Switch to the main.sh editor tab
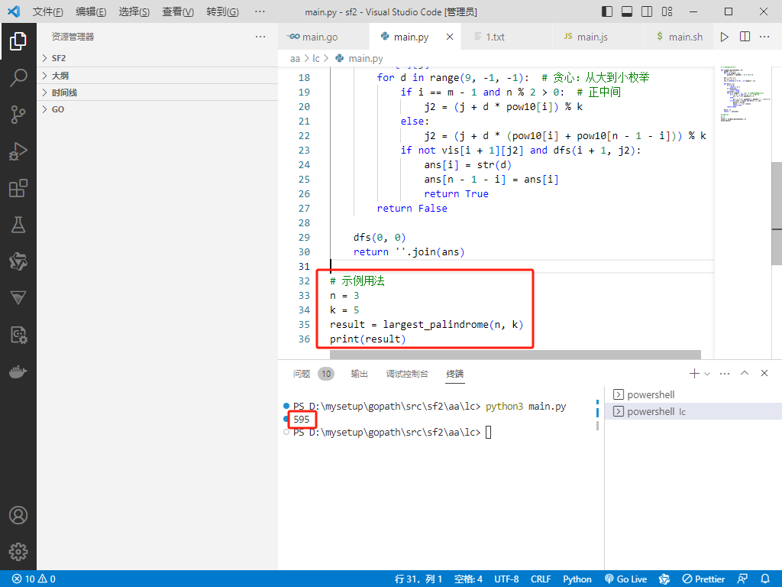 tap(680, 37)
